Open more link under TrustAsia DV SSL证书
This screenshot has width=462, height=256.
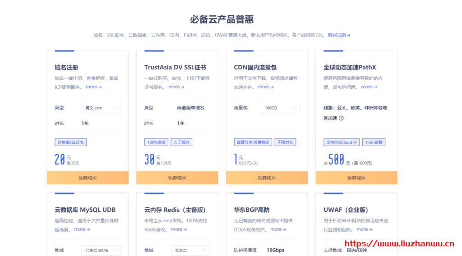pyautogui.click(x=176, y=87)
